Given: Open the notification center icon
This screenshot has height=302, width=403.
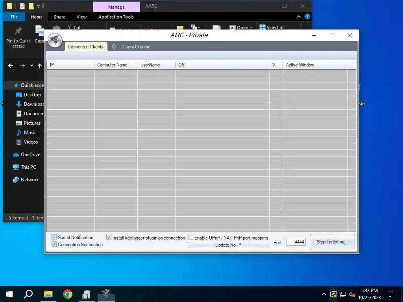Looking at the screenshot, I should coord(390,294).
